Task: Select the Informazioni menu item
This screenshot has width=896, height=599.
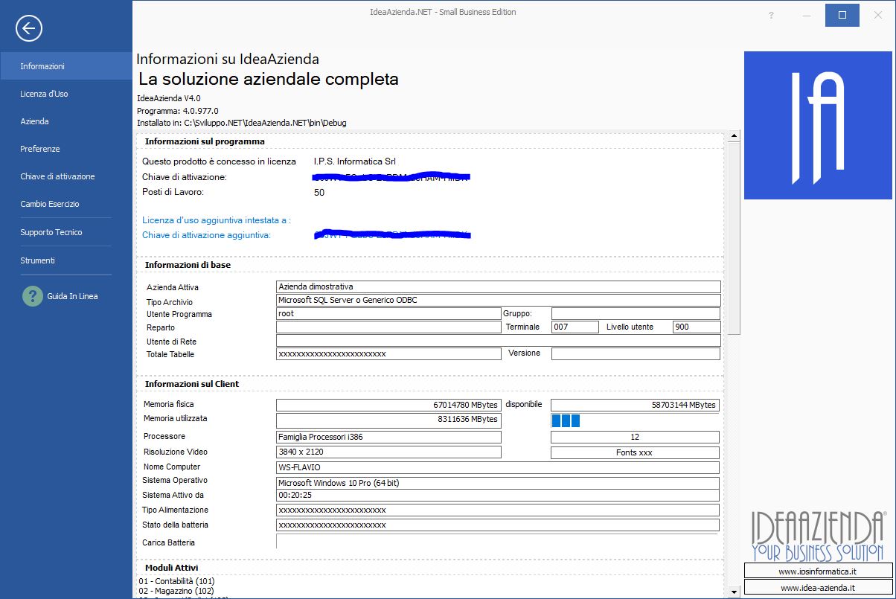Action: coord(66,66)
